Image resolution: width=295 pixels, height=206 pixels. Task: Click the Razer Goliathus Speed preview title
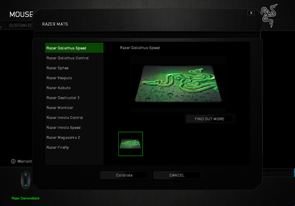pyautogui.click(x=140, y=48)
